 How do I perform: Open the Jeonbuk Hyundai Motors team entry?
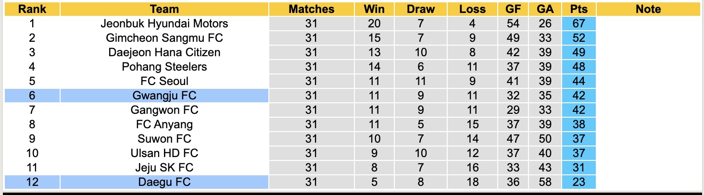coord(164,24)
